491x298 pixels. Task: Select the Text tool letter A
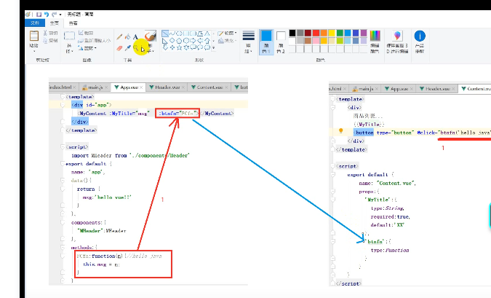tap(135, 37)
